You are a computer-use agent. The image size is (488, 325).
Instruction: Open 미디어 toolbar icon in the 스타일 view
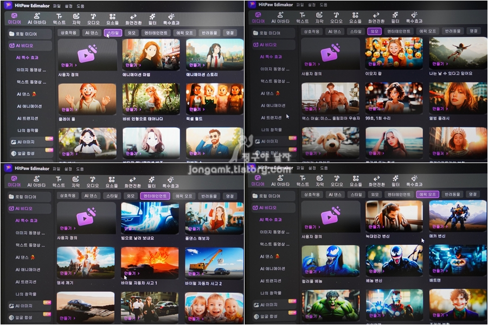[14, 18]
